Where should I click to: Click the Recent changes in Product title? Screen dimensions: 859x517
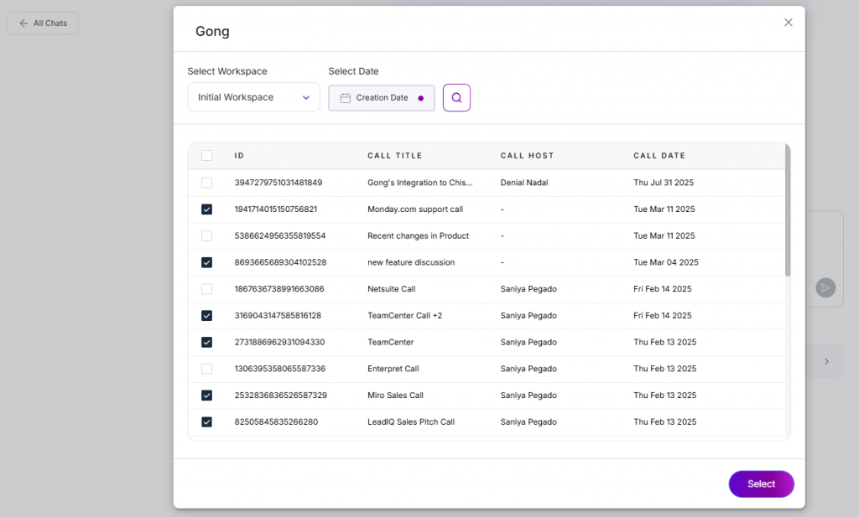(x=418, y=235)
